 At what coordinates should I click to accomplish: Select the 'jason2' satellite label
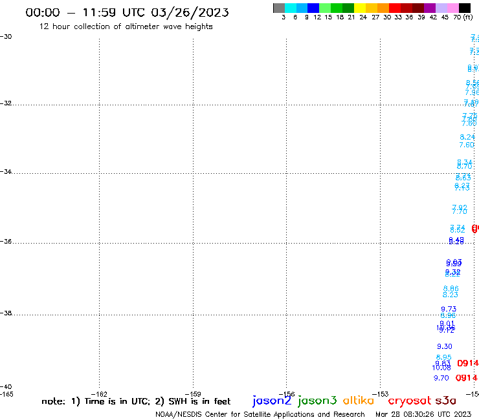tap(272, 401)
